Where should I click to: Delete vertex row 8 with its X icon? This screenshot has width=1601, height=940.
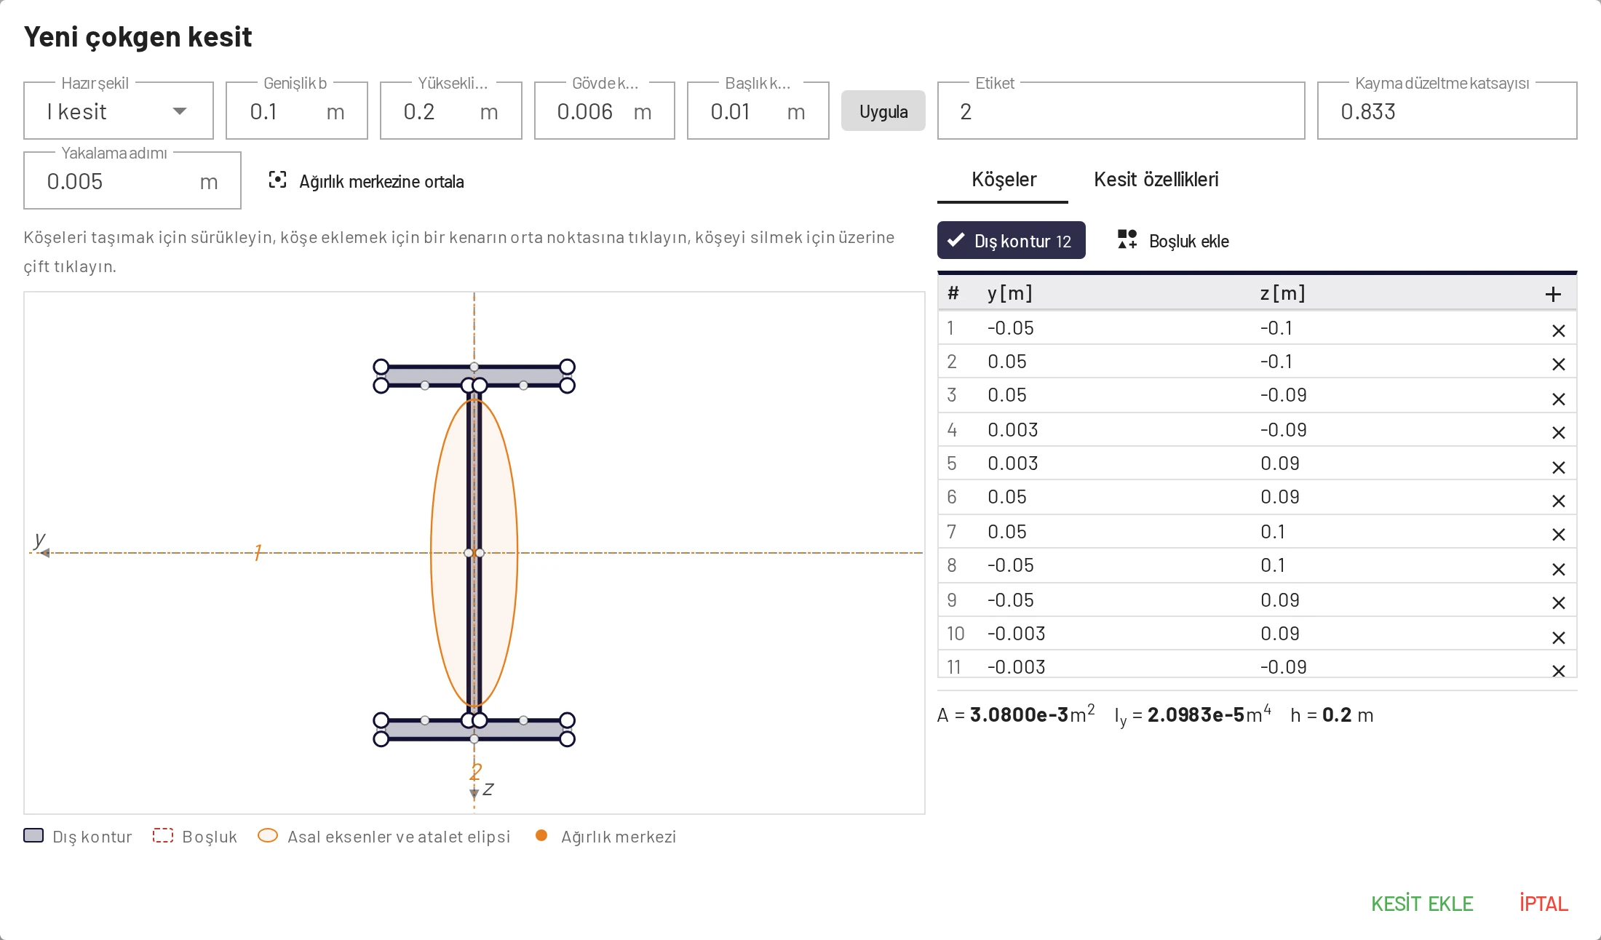pyautogui.click(x=1558, y=570)
